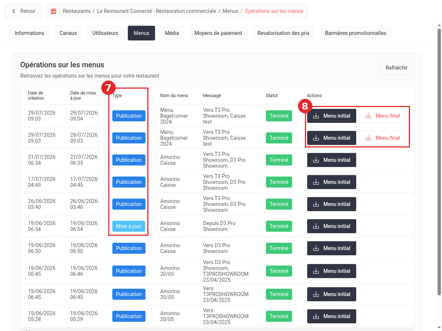
Task: Click the vertical page scrollbar thumb
Action: [439, 162]
